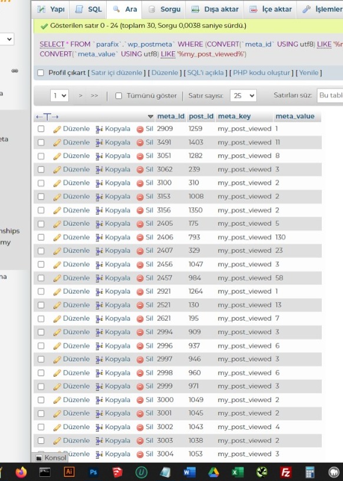Click the pencil icon for row meta_id 2921

pos(57,292)
